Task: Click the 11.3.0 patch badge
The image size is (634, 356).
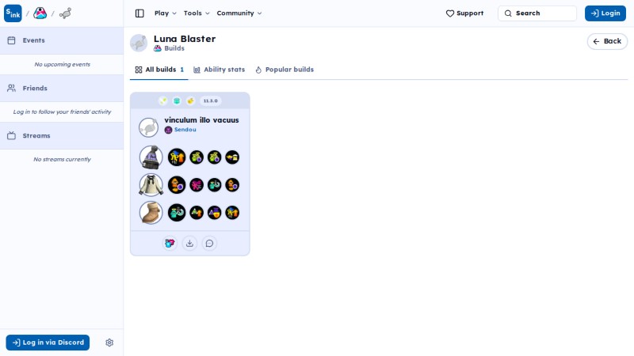Action: click(x=210, y=101)
